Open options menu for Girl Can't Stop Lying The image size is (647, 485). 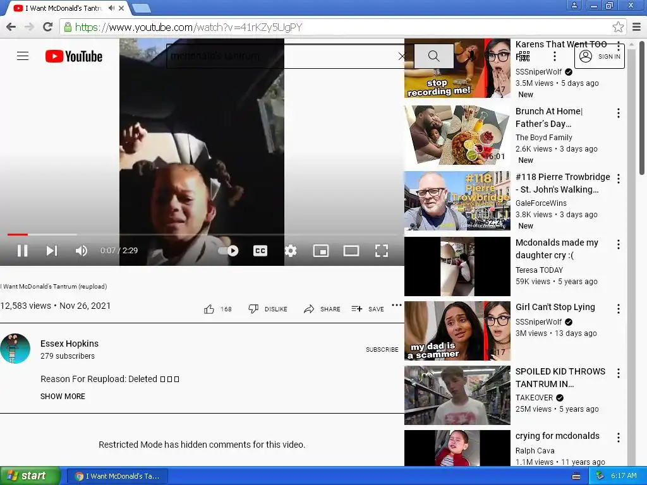pyautogui.click(x=618, y=309)
